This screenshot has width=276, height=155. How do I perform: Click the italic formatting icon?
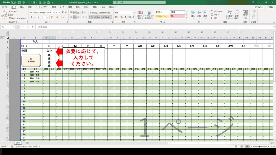[35, 17]
